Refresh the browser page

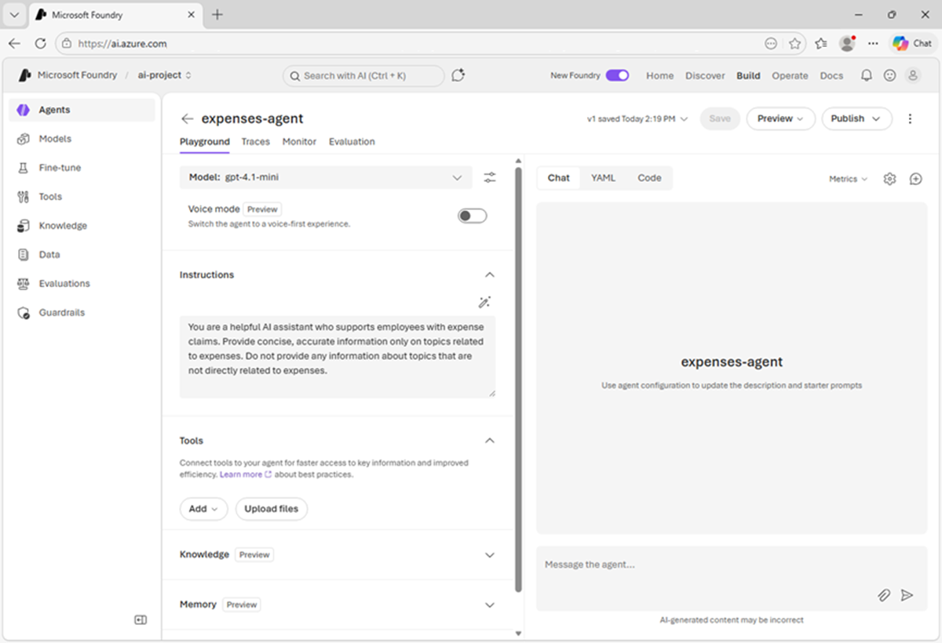tap(40, 44)
